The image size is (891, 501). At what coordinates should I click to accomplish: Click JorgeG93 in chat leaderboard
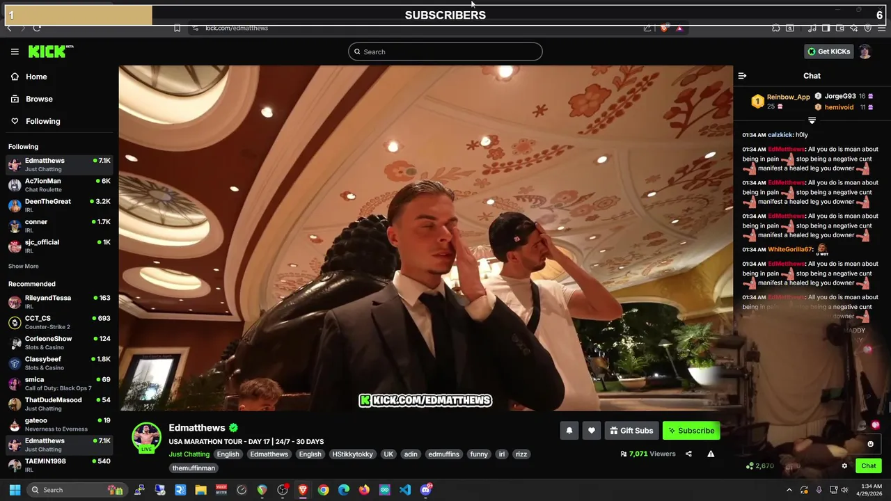click(840, 96)
